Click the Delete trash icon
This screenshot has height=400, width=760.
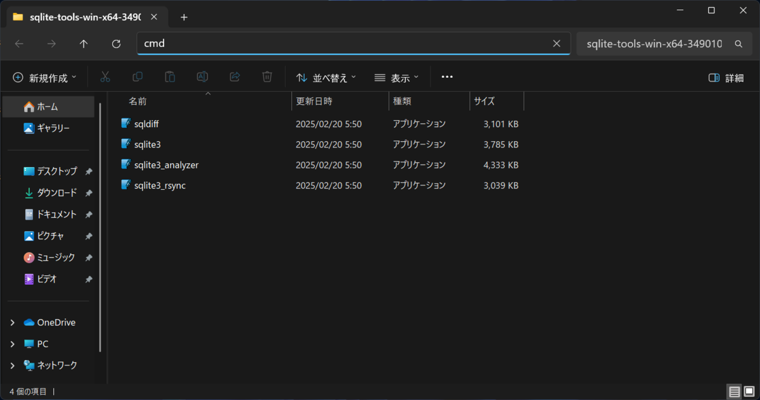click(x=267, y=77)
